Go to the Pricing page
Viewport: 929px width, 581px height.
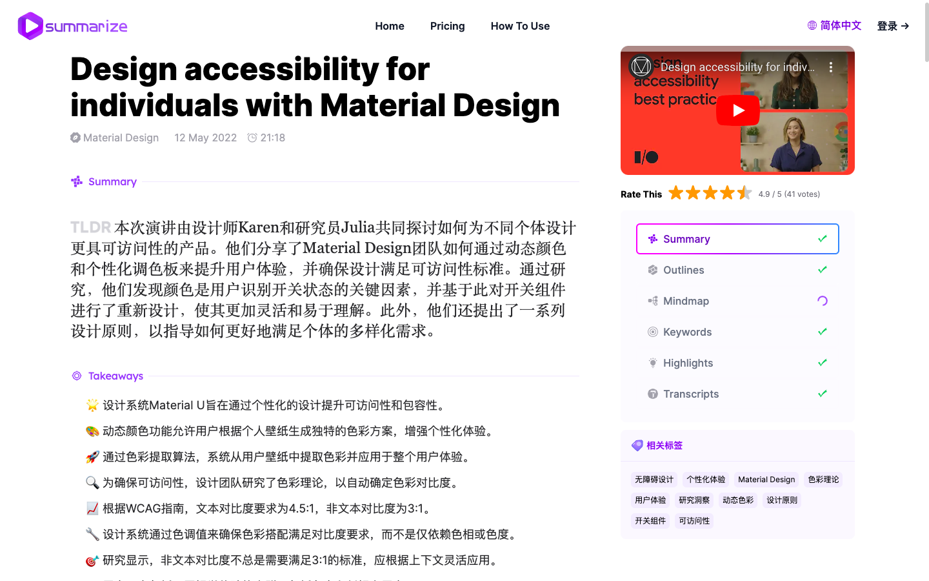[x=448, y=26]
